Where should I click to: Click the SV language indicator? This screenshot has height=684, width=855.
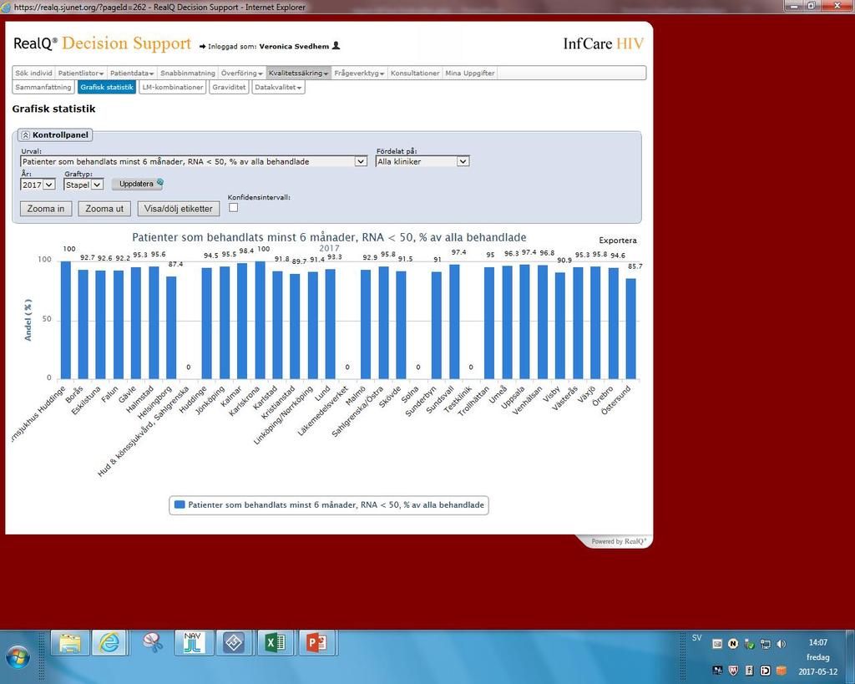tap(696, 637)
